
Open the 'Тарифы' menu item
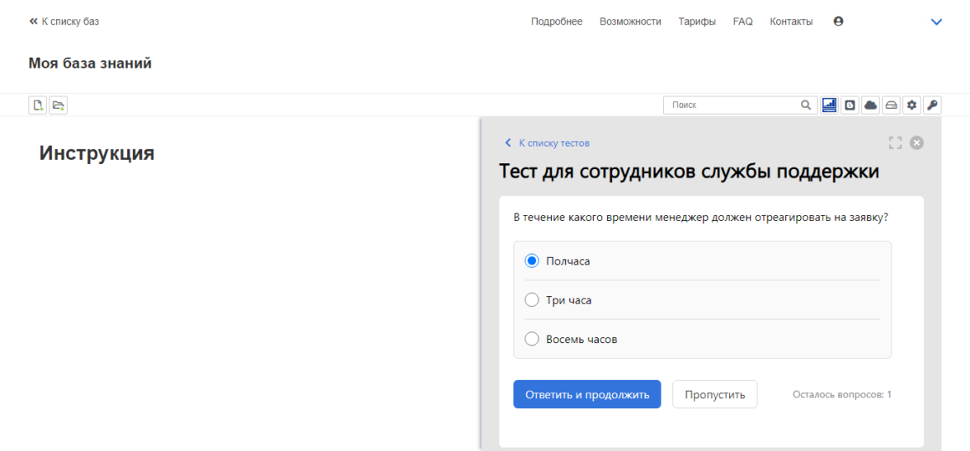click(697, 21)
